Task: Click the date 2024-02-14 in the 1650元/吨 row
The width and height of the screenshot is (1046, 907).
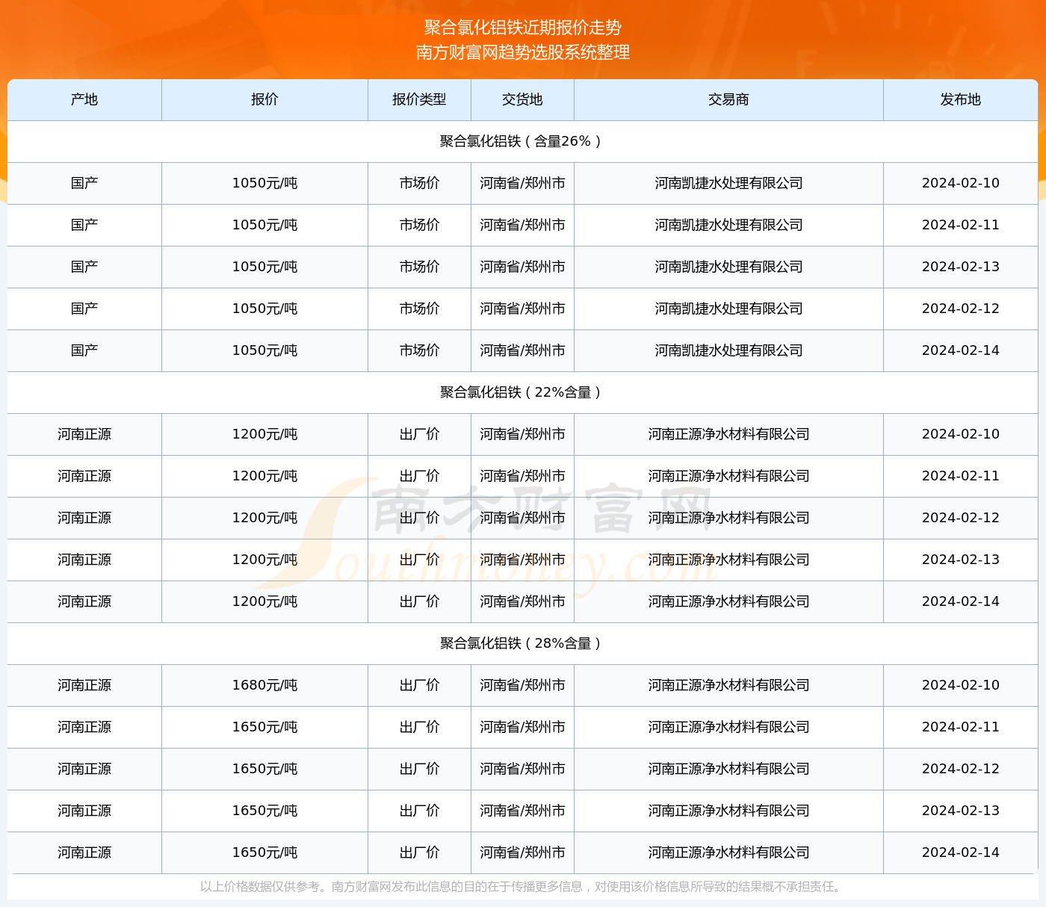Action: (961, 852)
